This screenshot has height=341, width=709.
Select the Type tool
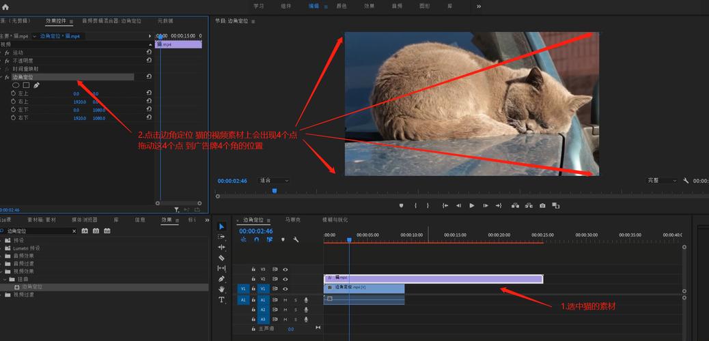(221, 299)
